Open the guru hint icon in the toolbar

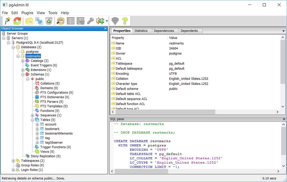pos(115,21)
